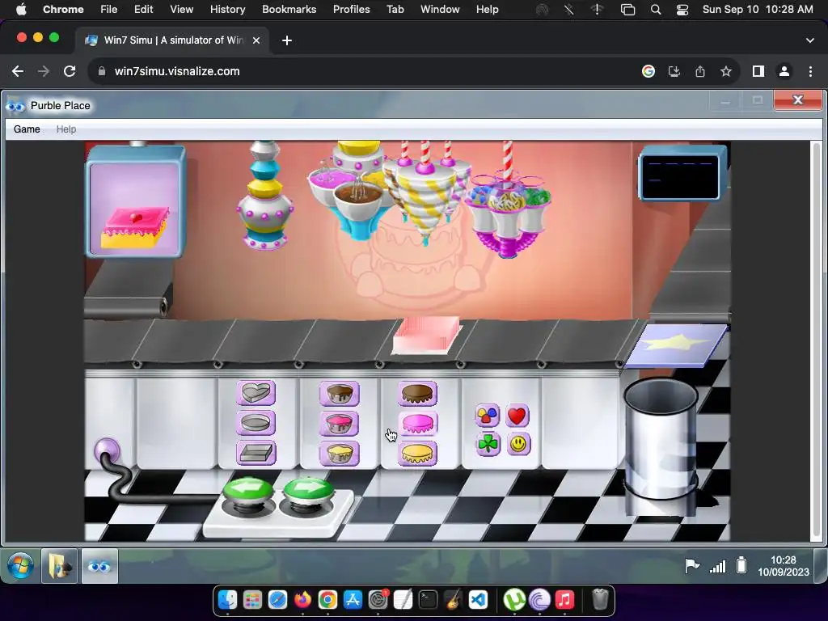This screenshot has height=621, width=828.
Task: Open the share page icon
Action: pos(700,71)
